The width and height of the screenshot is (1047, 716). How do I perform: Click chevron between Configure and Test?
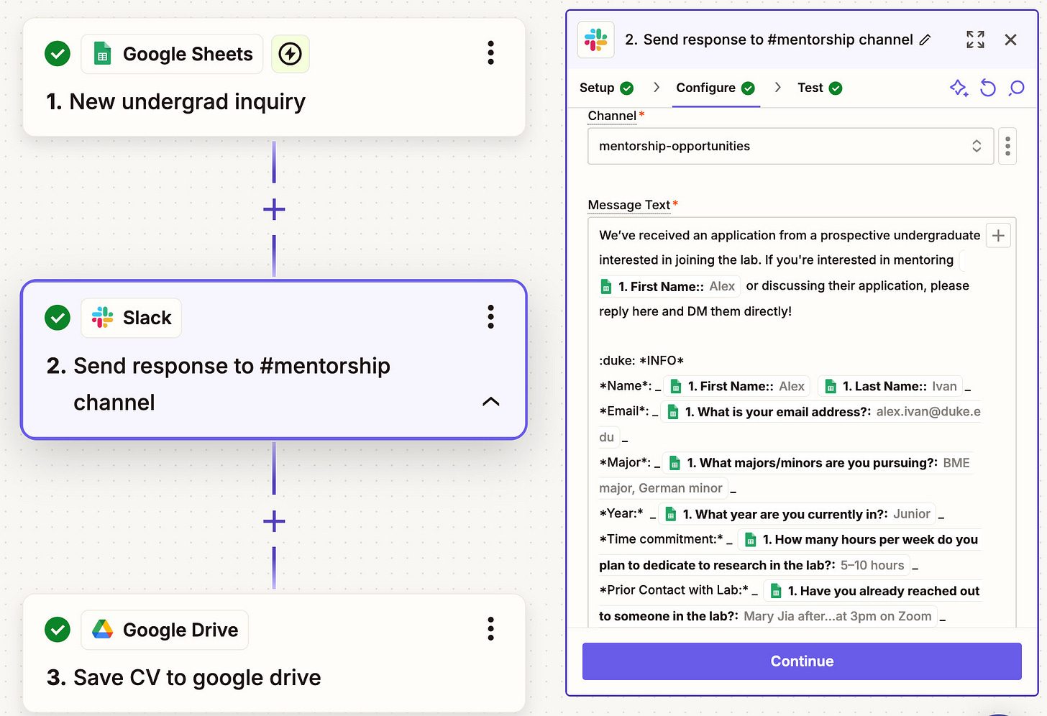pyautogui.click(x=777, y=87)
